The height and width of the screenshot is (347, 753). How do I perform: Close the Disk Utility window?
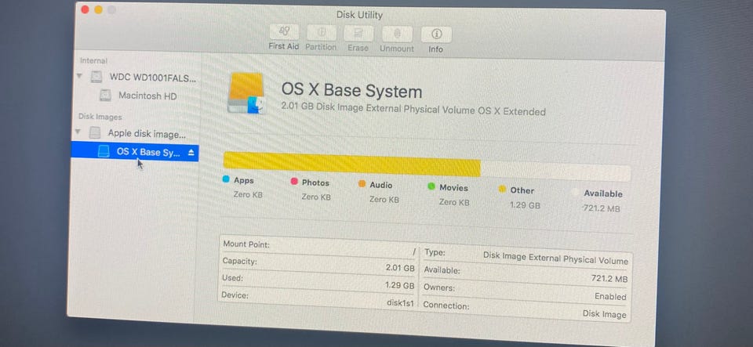(85, 9)
